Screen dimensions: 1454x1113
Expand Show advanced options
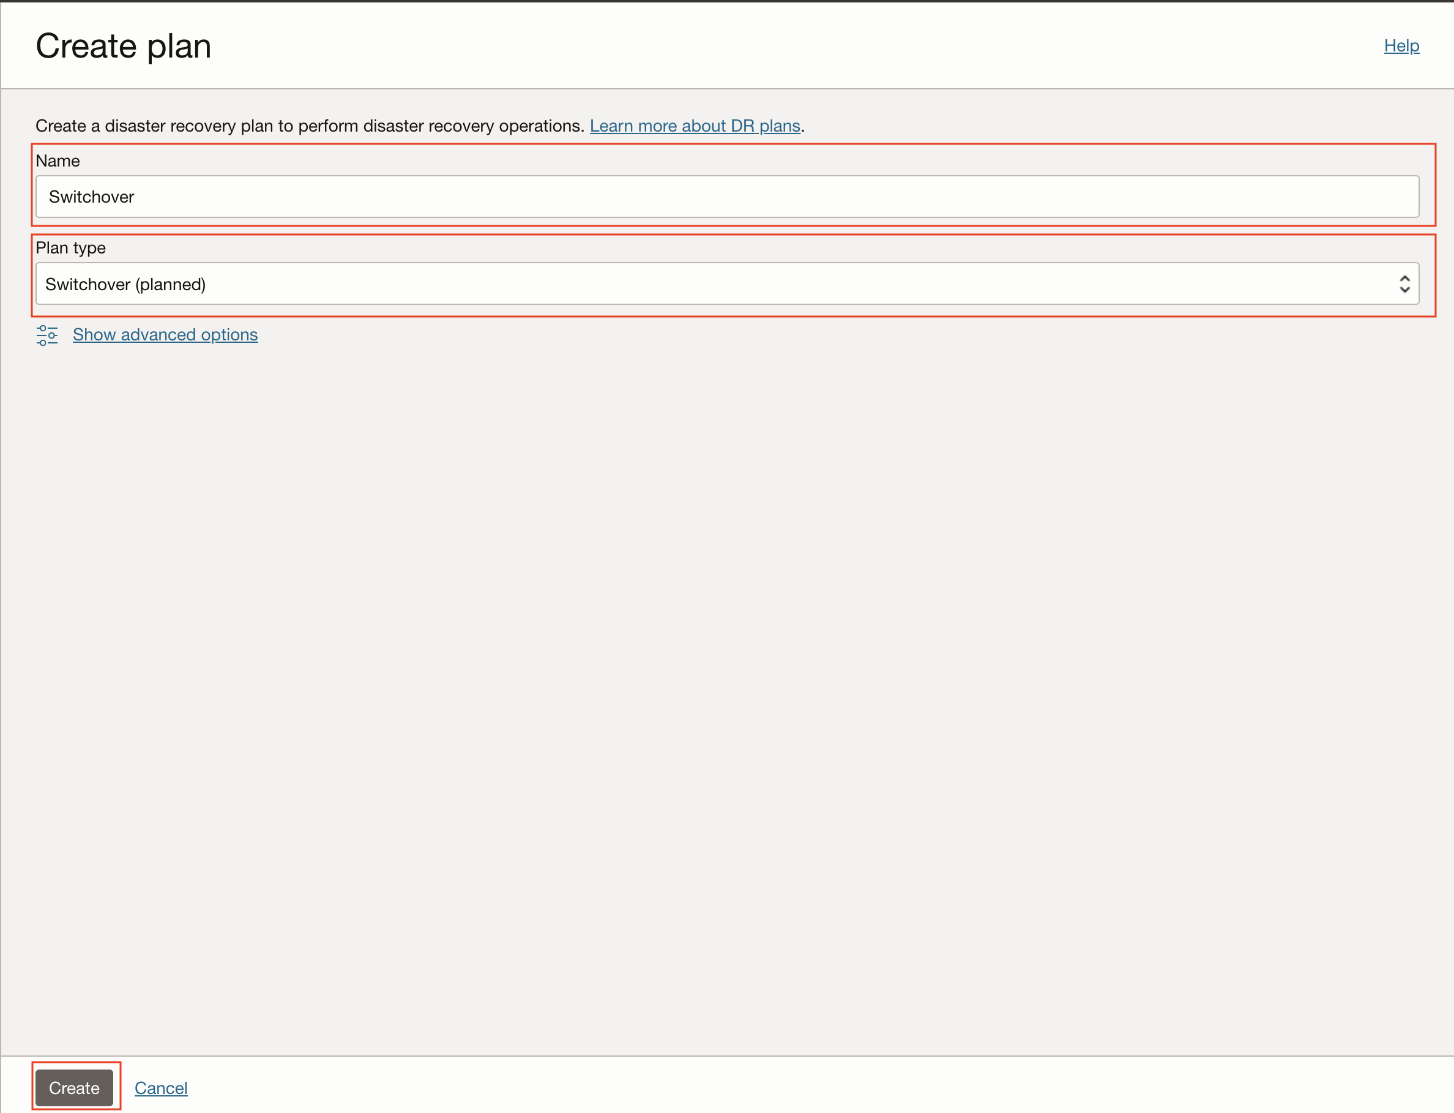pos(165,334)
